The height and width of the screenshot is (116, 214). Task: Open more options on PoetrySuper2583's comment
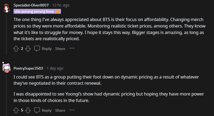pyautogui.click(x=72, y=110)
